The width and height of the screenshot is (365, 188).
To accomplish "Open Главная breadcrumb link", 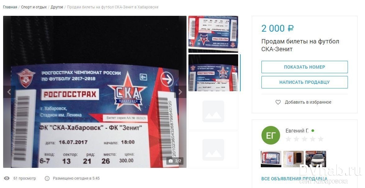I will point(10,7).
